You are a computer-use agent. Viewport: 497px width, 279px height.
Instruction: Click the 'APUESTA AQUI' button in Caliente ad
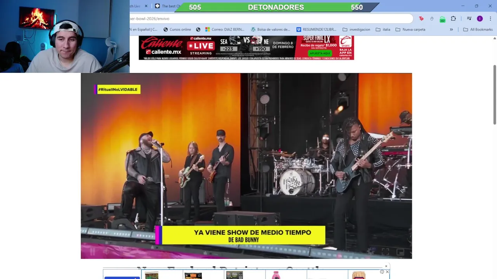coord(320,53)
